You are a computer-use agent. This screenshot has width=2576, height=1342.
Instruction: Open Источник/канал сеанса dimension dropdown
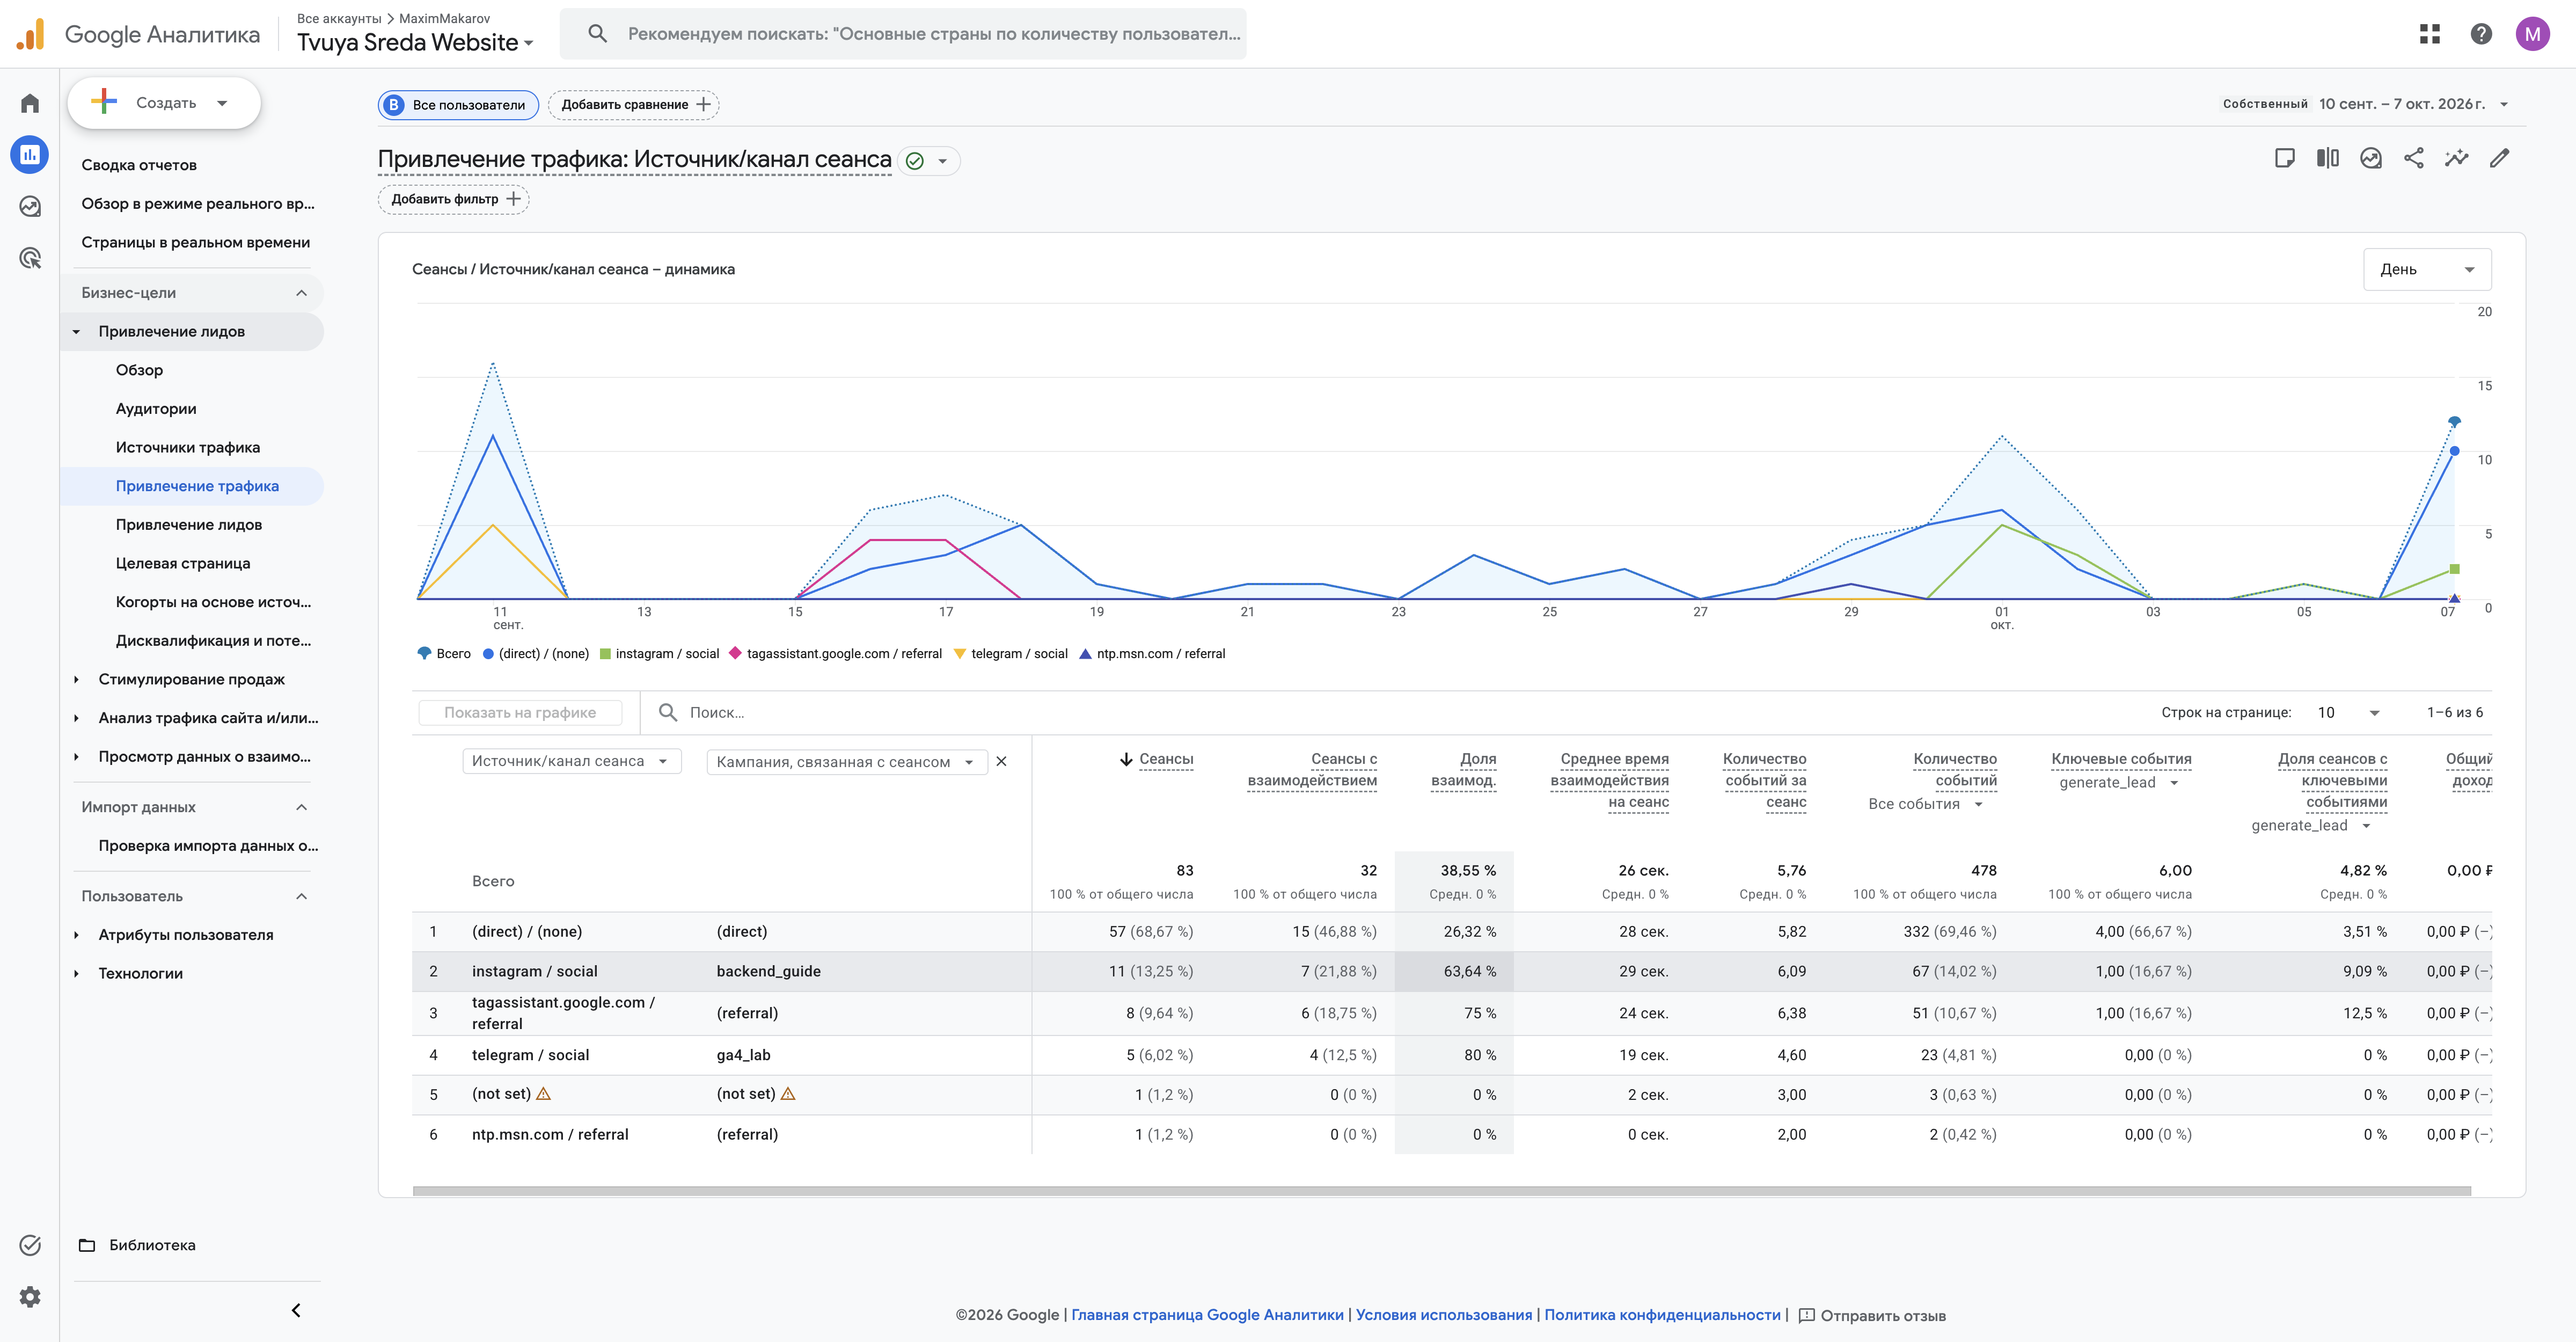[571, 761]
